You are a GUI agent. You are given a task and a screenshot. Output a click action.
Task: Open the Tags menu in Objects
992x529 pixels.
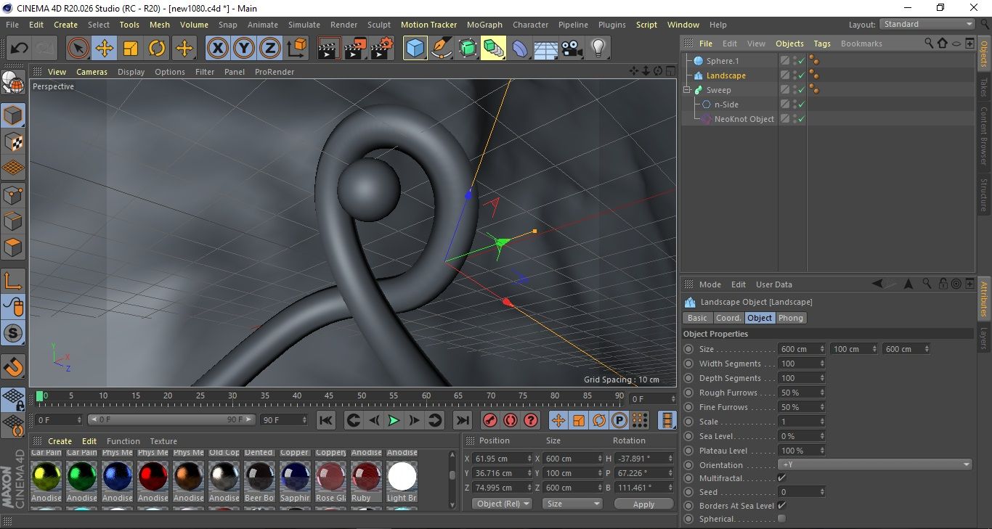(822, 44)
